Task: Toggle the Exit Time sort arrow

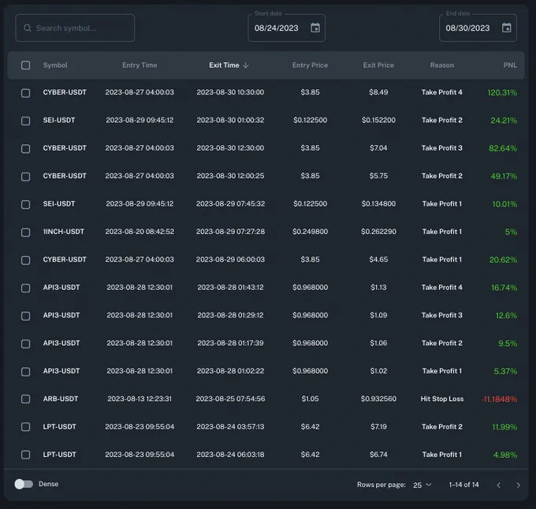Action: click(x=245, y=65)
